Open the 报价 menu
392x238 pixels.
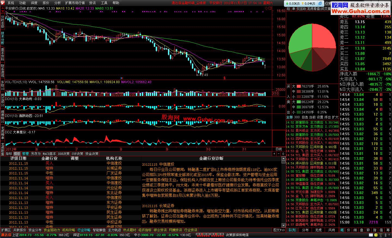(x=46, y=3)
